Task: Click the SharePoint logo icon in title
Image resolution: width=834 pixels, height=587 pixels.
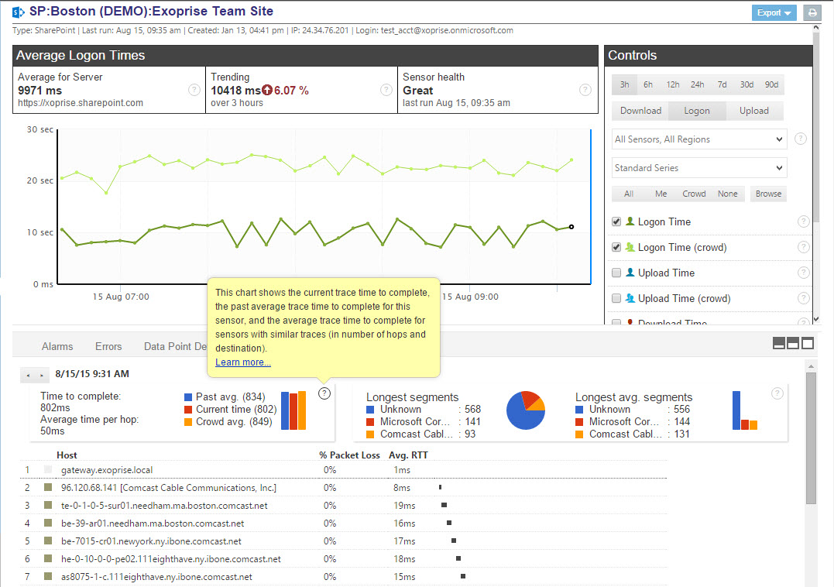Action: (19, 12)
